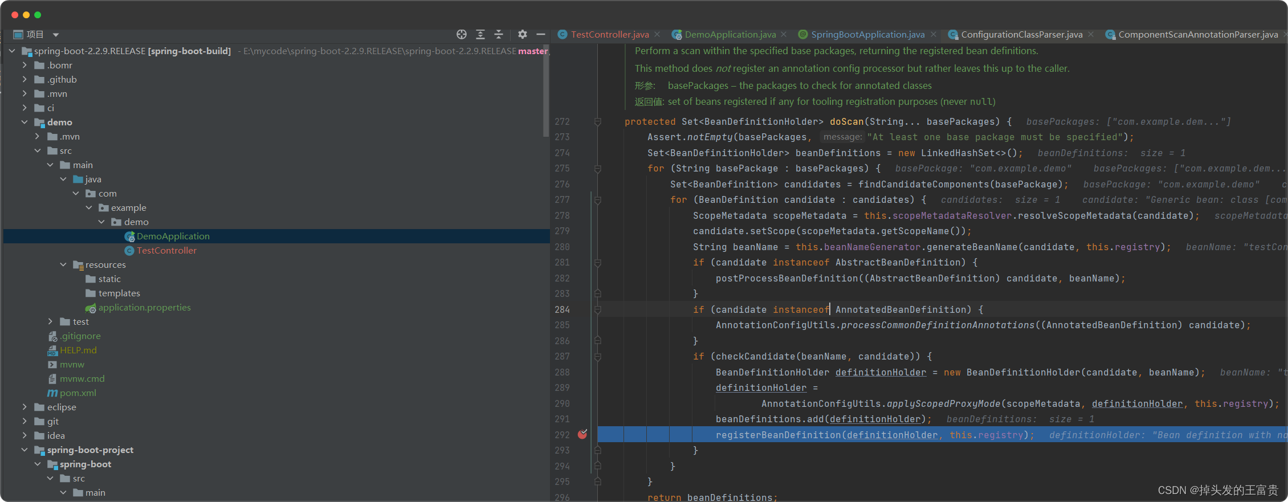The height and width of the screenshot is (502, 1288).
Task: Switch to TestController.java tab
Action: click(x=610, y=35)
